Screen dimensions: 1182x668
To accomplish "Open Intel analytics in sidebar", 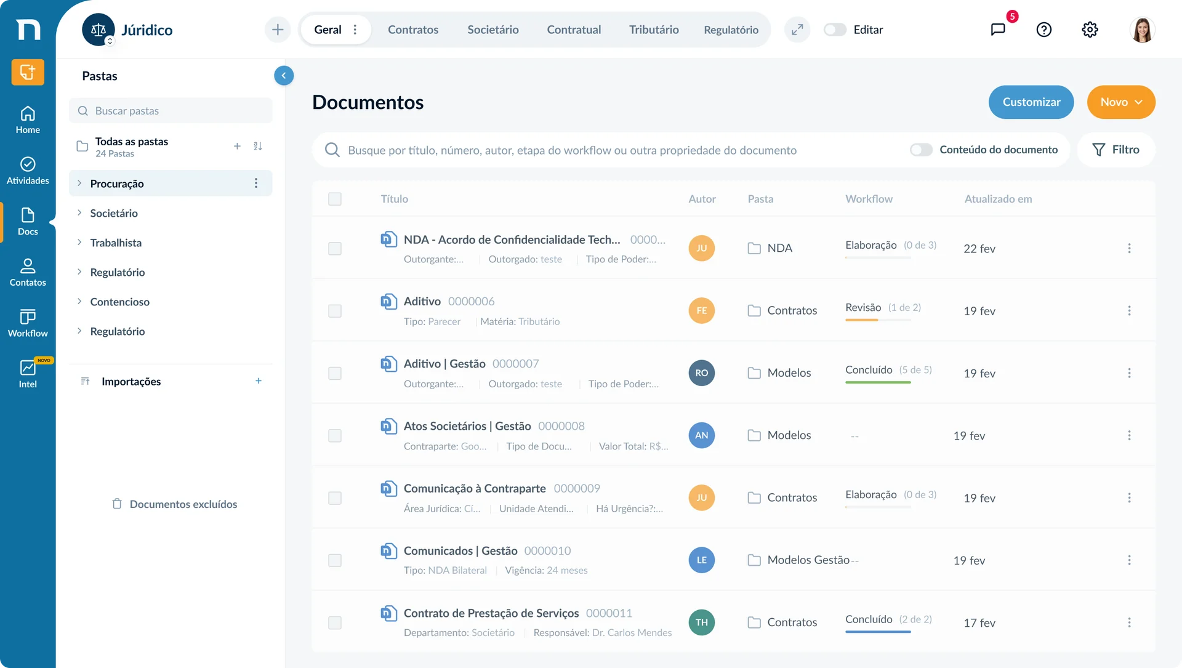I will (28, 374).
